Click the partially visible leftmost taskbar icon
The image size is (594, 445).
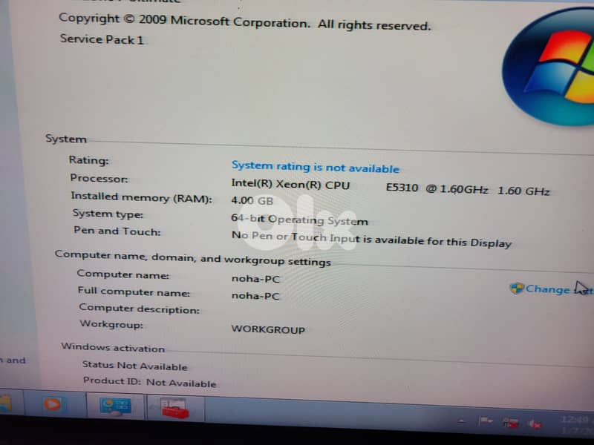tap(4, 405)
